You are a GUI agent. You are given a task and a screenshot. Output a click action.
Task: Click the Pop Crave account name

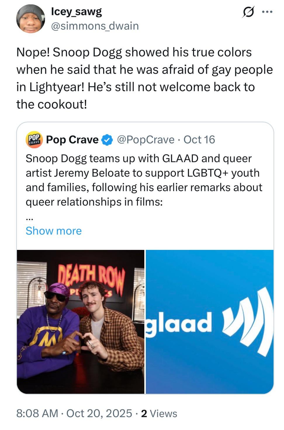72,140
